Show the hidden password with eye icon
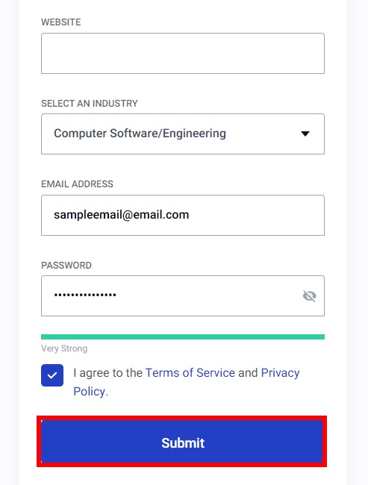Screen dimensions: 368x485 [x=309, y=296]
